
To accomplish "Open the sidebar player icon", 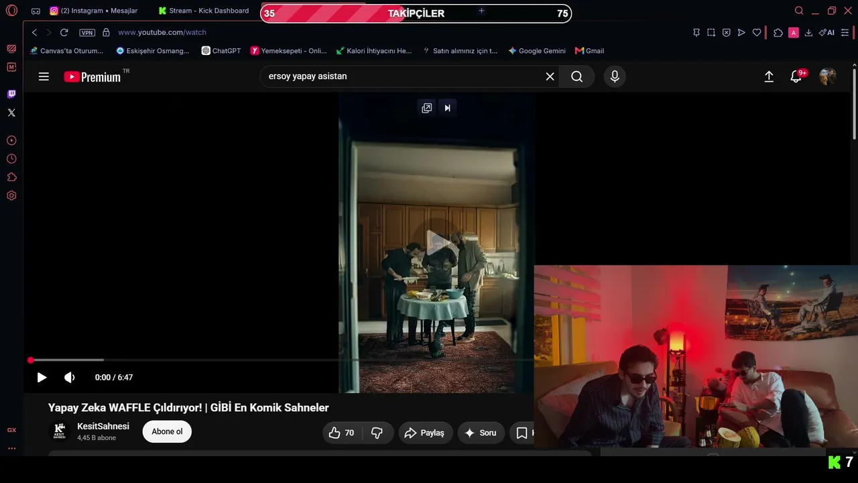I will pos(11,140).
